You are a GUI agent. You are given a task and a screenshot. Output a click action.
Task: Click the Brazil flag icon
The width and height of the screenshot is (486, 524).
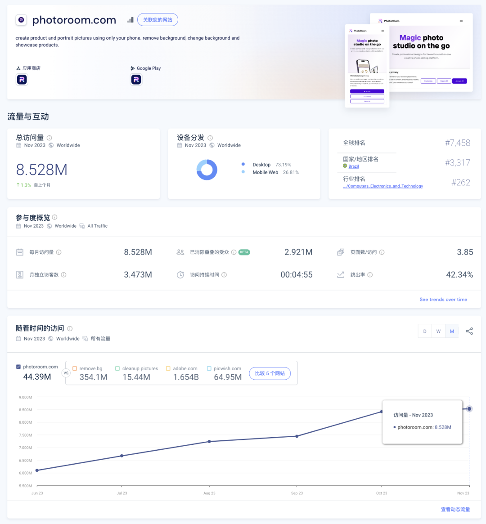345,166
